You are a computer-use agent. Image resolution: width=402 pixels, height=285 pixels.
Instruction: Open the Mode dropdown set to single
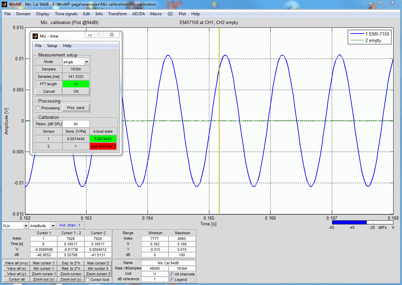87,62
